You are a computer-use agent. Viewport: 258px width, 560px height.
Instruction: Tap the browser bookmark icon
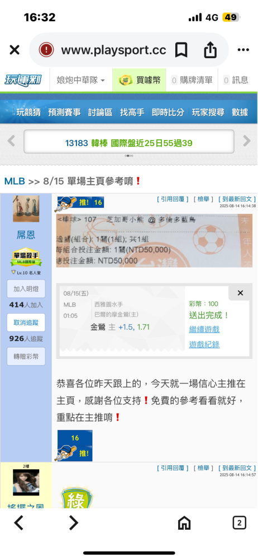coord(181,50)
